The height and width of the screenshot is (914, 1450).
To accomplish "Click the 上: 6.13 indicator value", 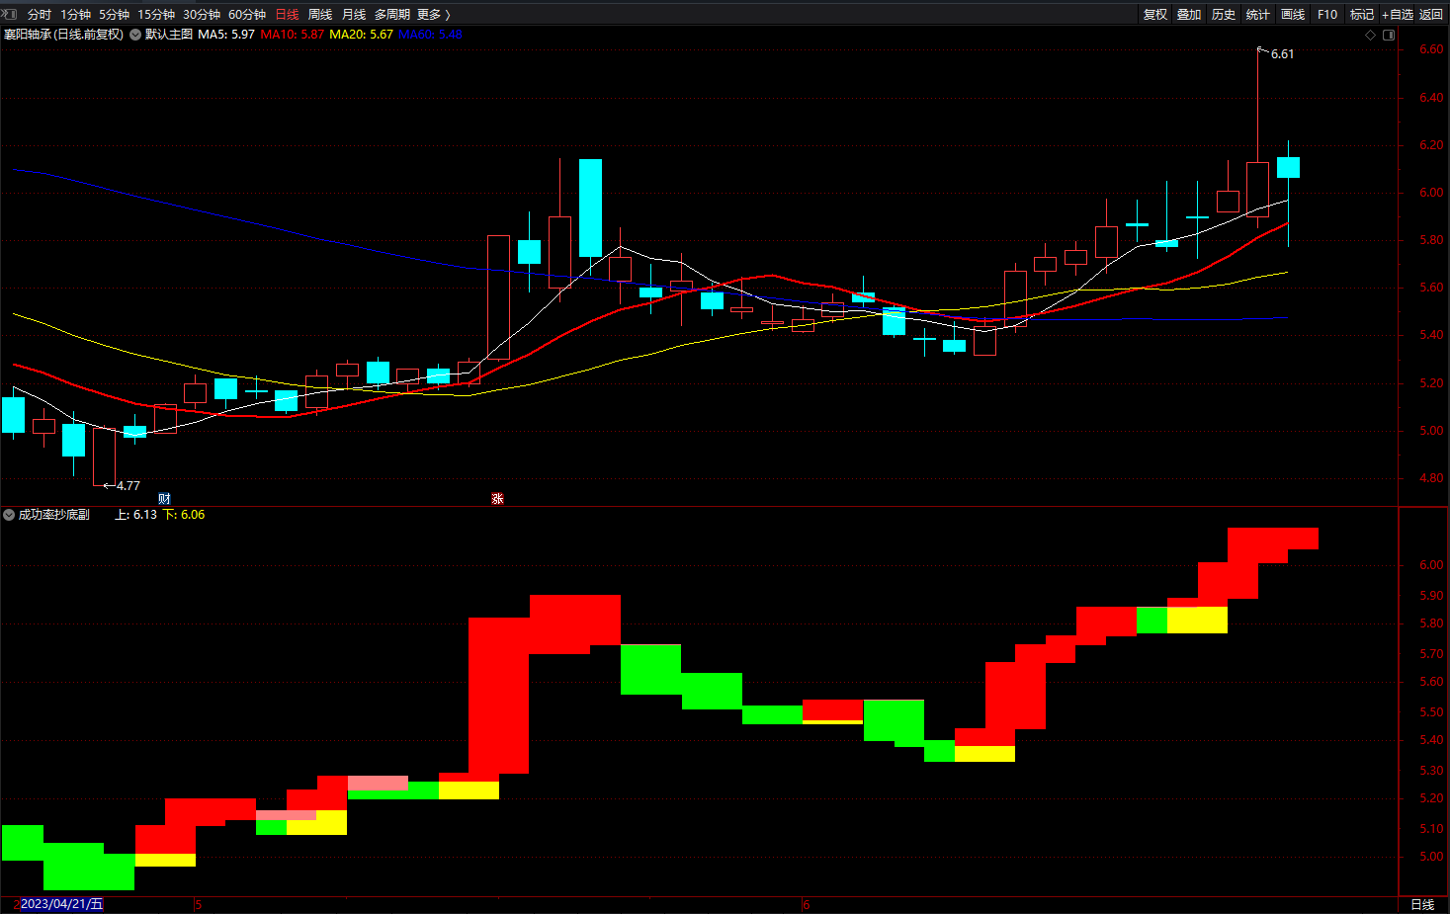I will pyautogui.click(x=136, y=515).
